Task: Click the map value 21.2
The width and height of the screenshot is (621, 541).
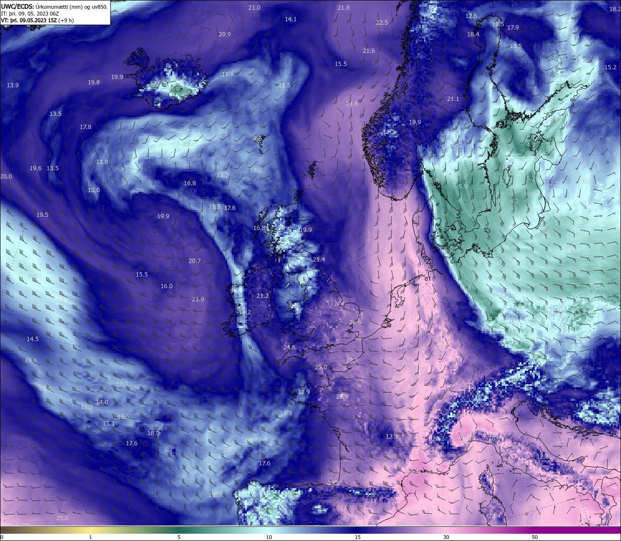Action: pos(262,296)
